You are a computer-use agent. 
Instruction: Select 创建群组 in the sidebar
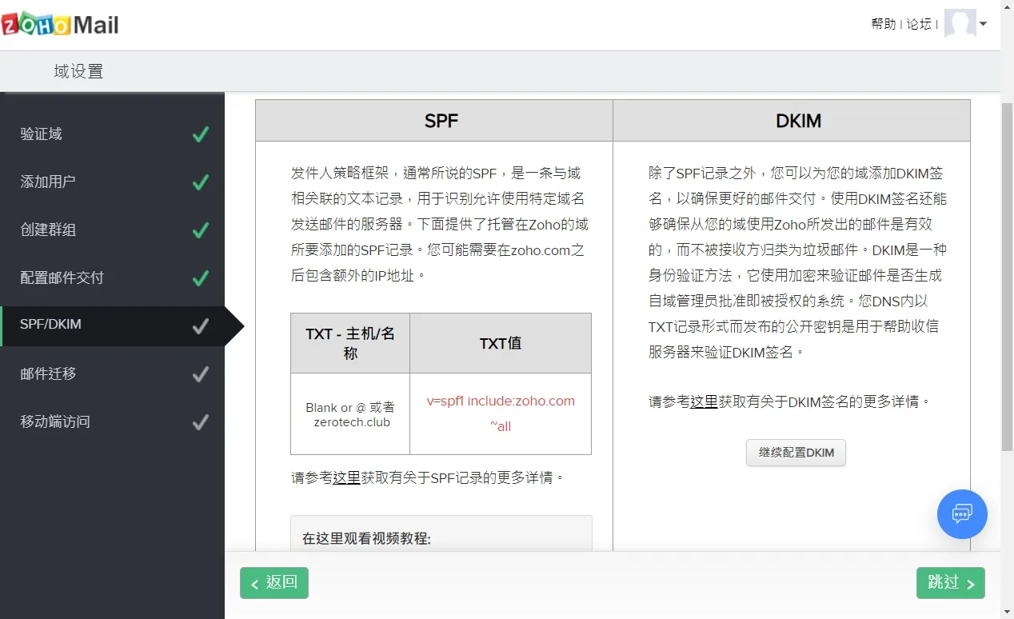tap(112, 230)
